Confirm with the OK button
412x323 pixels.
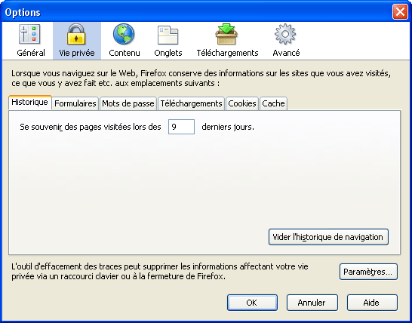[x=252, y=303]
